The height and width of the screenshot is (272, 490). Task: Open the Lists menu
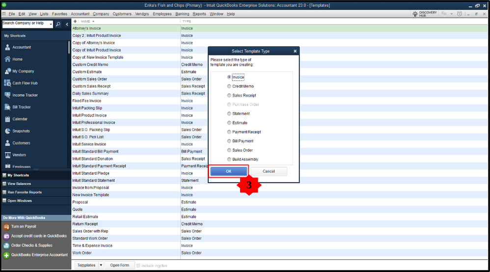(x=44, y=14)
